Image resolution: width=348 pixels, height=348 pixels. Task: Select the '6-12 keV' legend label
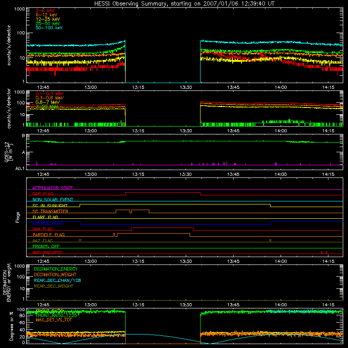click(47, 15)
